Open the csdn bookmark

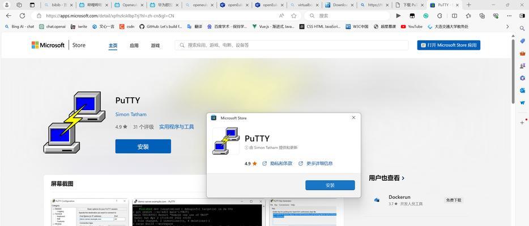pos(127,27)
